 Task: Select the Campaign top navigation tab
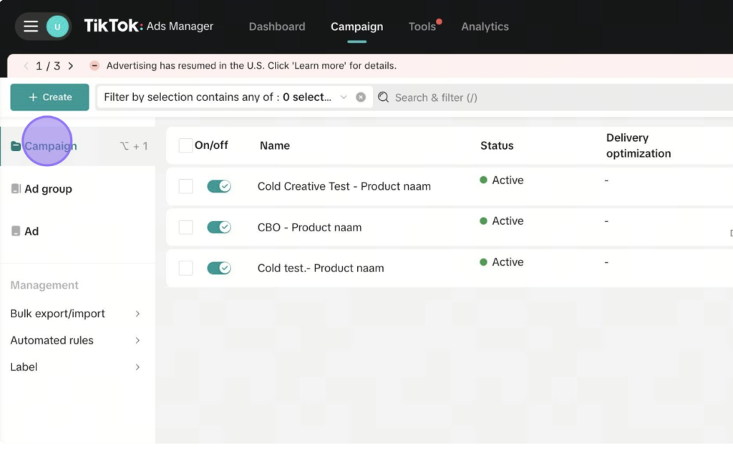356,26
